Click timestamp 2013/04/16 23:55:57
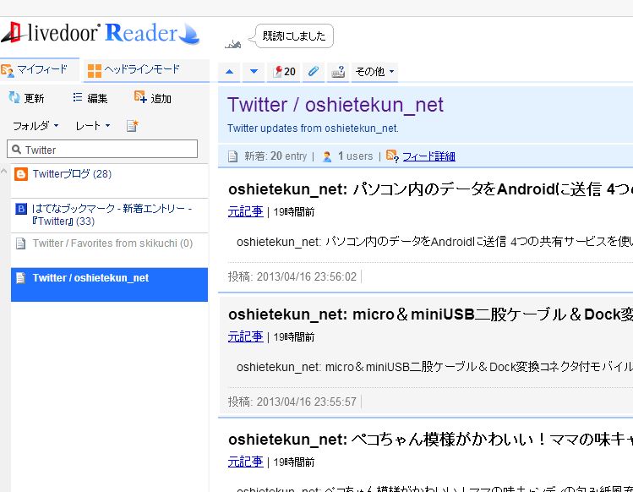Viewport: 633px width, 492px height. 307,402
